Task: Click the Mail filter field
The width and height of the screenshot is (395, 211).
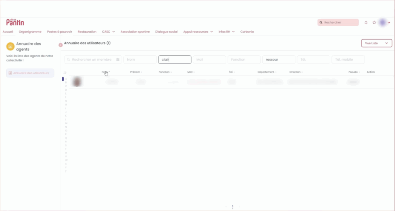Action: pyautogui.click(x=209, y=60)
